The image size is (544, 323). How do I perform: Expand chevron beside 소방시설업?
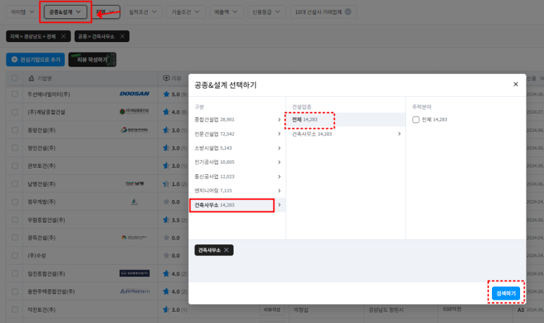coord(279,148)
